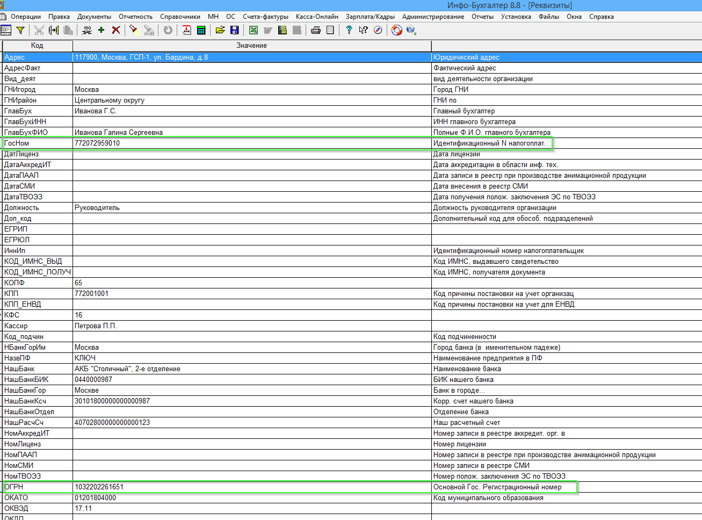Click the compass icon in toolbar

coord(378,30)
